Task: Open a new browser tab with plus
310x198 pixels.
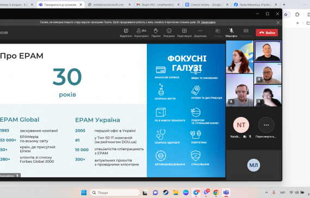Action: 284,4
